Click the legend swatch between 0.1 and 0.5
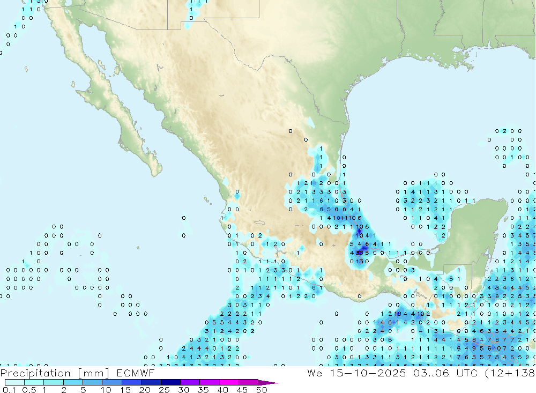 click(x=14, y=382)
